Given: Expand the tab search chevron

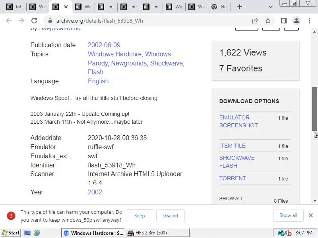Looking at the screenshot, I should point(270,7).
